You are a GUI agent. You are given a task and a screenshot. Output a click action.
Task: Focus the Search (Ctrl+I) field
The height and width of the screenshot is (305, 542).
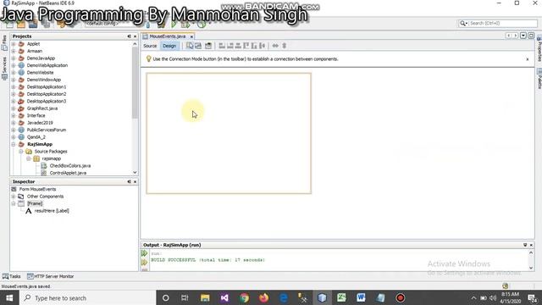pyautogui.click(x=503, y=23)
